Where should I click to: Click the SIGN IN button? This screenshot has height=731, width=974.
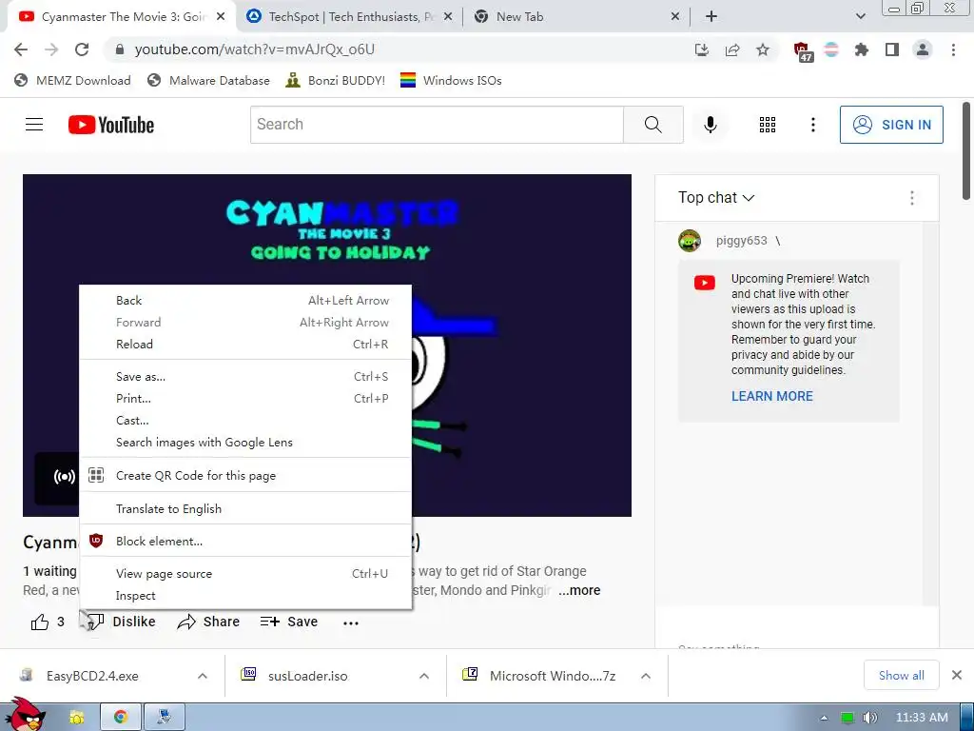(x=891, y=125)
